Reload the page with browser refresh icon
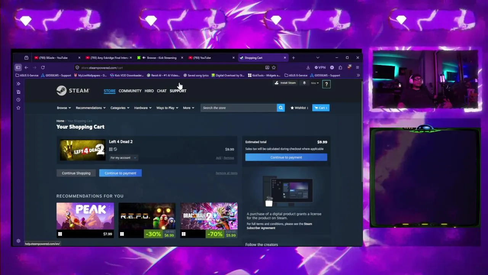The height and width of the screenshot is (275, 488). 43,68
